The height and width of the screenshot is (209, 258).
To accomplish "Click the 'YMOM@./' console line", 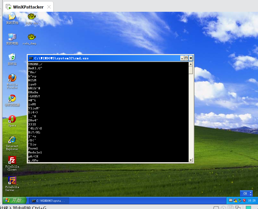I will (x=35, y=64).
